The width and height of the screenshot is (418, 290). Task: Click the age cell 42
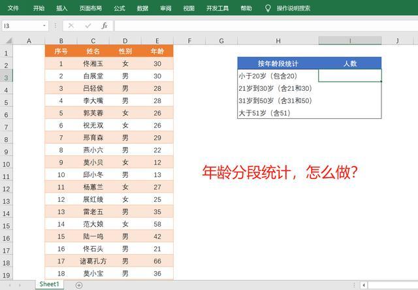[x=157, y=236]
